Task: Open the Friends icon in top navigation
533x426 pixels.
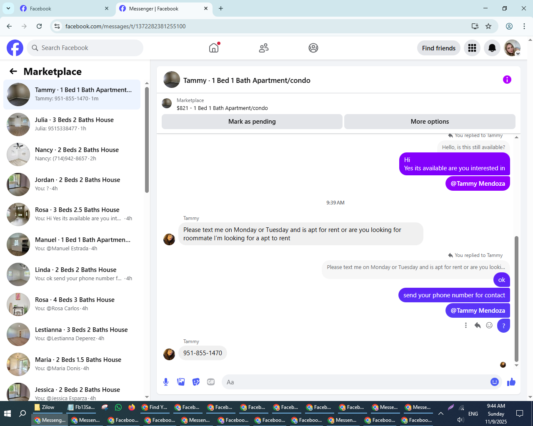Action: point(264,48)
